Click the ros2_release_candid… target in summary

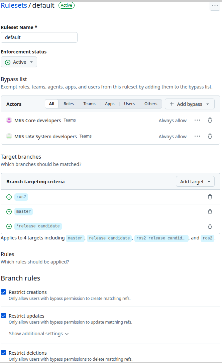click(x=161, y=238)
